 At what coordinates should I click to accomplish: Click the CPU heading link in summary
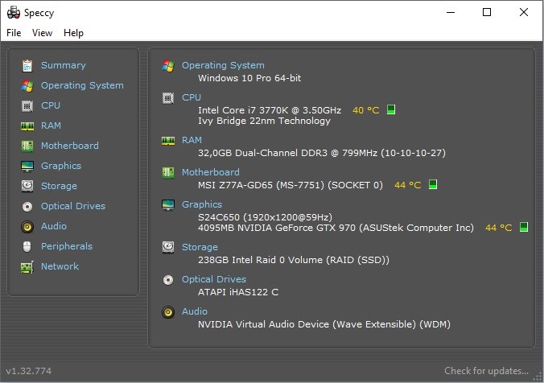click(192, 97)
